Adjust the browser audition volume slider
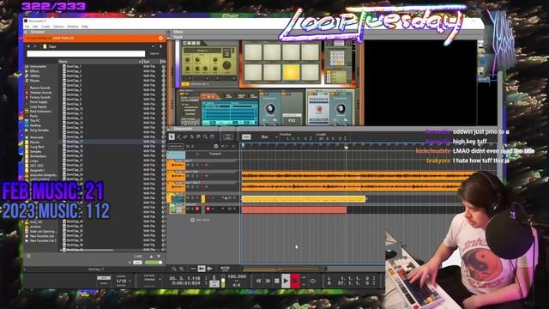549x309 pixels. (x=154, y=263)
